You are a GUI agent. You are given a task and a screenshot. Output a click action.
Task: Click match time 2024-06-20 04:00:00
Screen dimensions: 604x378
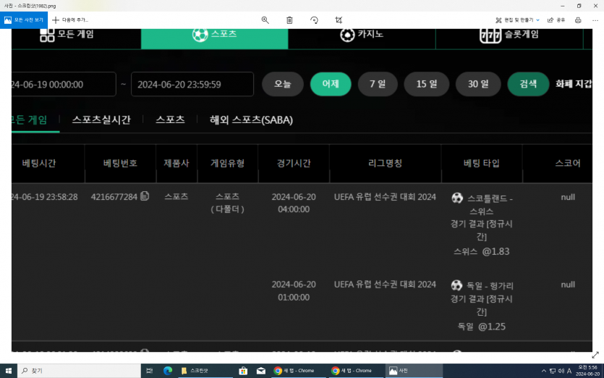[294, 203]
